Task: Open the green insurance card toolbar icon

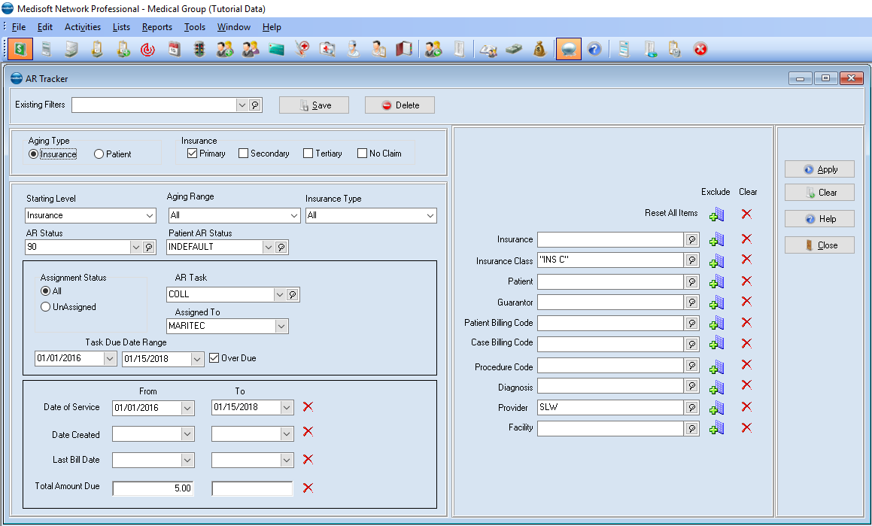Action: [x=276, y=50]
